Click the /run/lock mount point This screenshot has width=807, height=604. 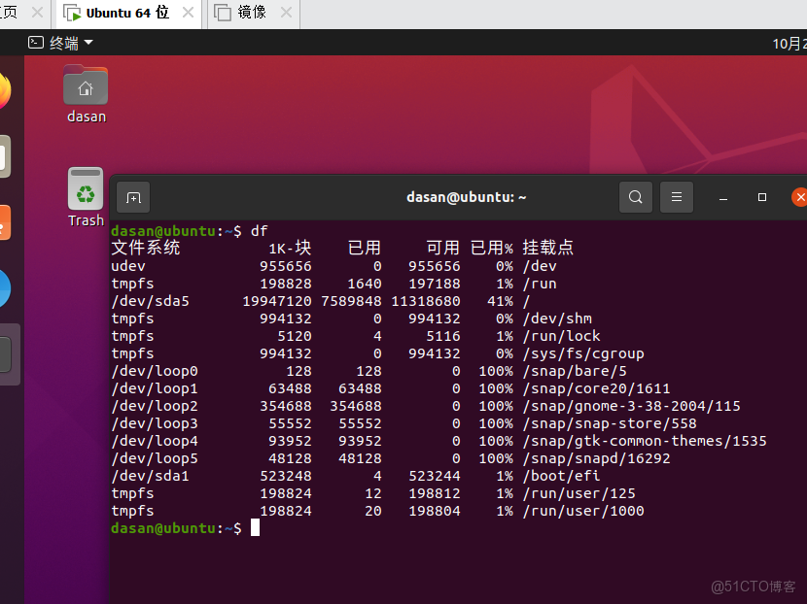(562, 336)
